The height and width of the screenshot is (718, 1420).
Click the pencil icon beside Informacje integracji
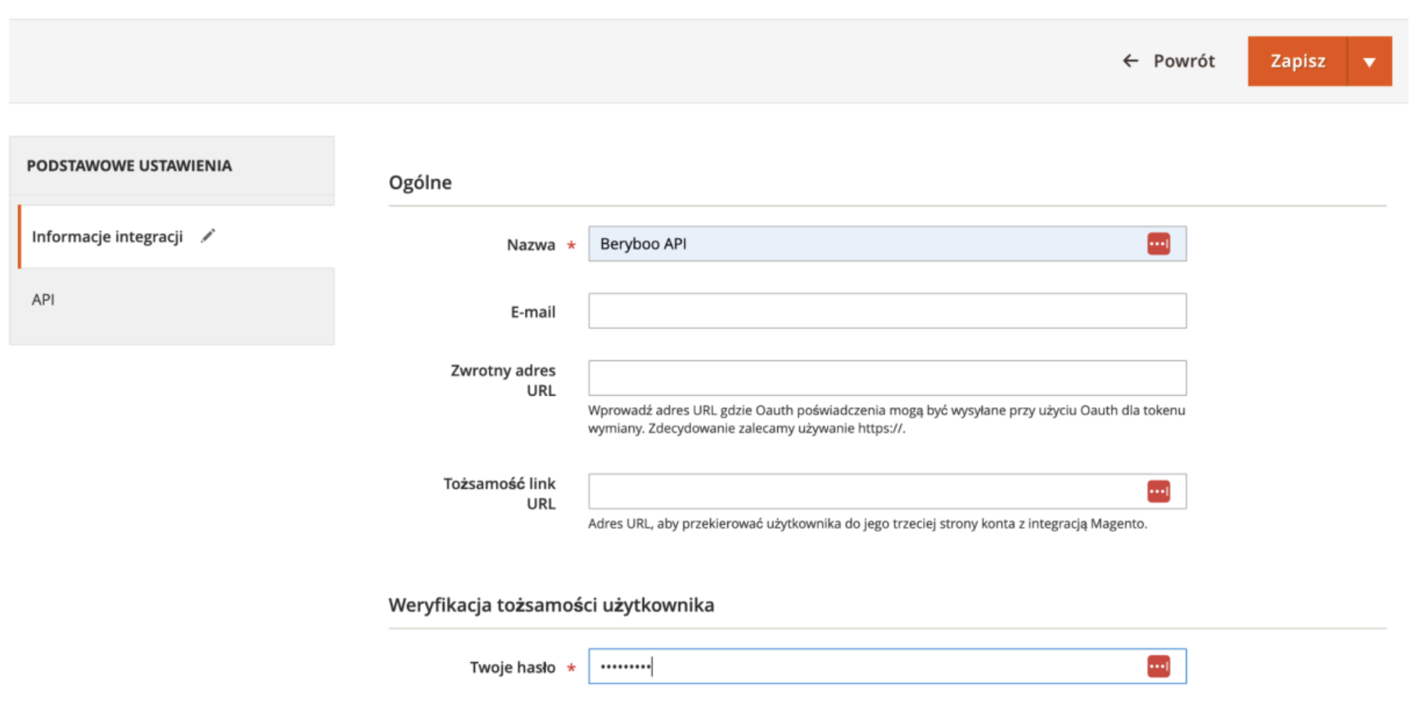coord(208,236)
